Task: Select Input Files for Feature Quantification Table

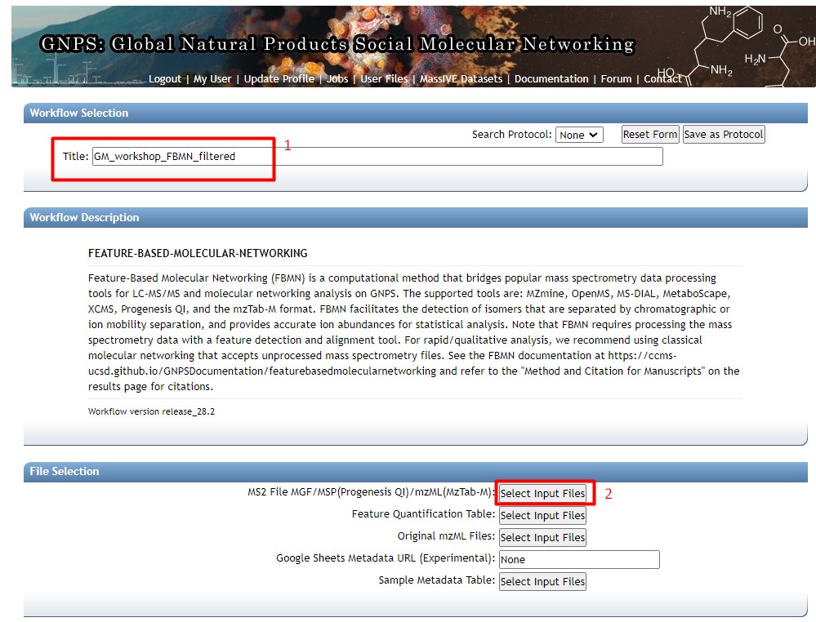Action: click(x=542, y=516)
